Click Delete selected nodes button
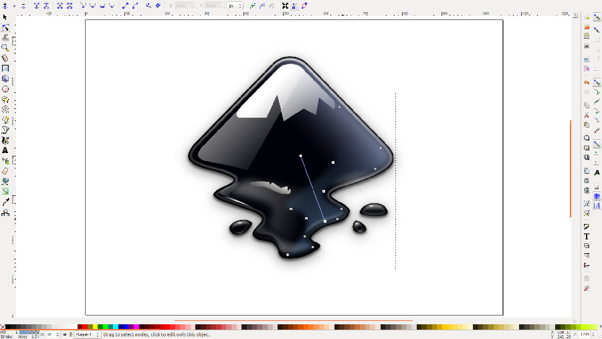The height and width of the screenshot is (339, 602). tap(23, 5)
